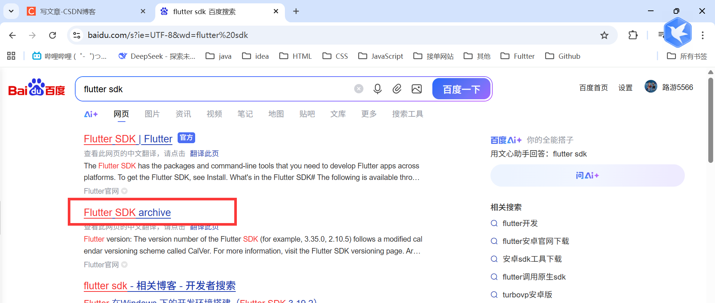Open the DeepSeek bookmark

pyautogui.click(x=157, y=56)
